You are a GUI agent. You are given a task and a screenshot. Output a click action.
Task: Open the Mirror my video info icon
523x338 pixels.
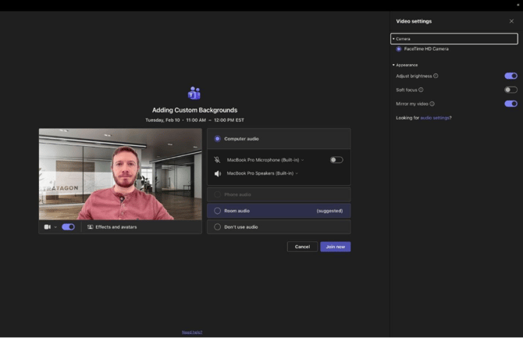(432, 104)
